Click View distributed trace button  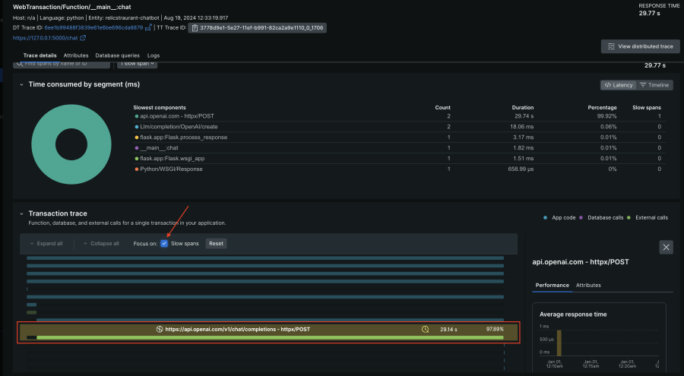pos(640,46)
